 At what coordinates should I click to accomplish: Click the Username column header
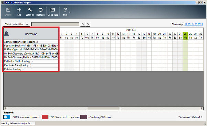[31, 34]
